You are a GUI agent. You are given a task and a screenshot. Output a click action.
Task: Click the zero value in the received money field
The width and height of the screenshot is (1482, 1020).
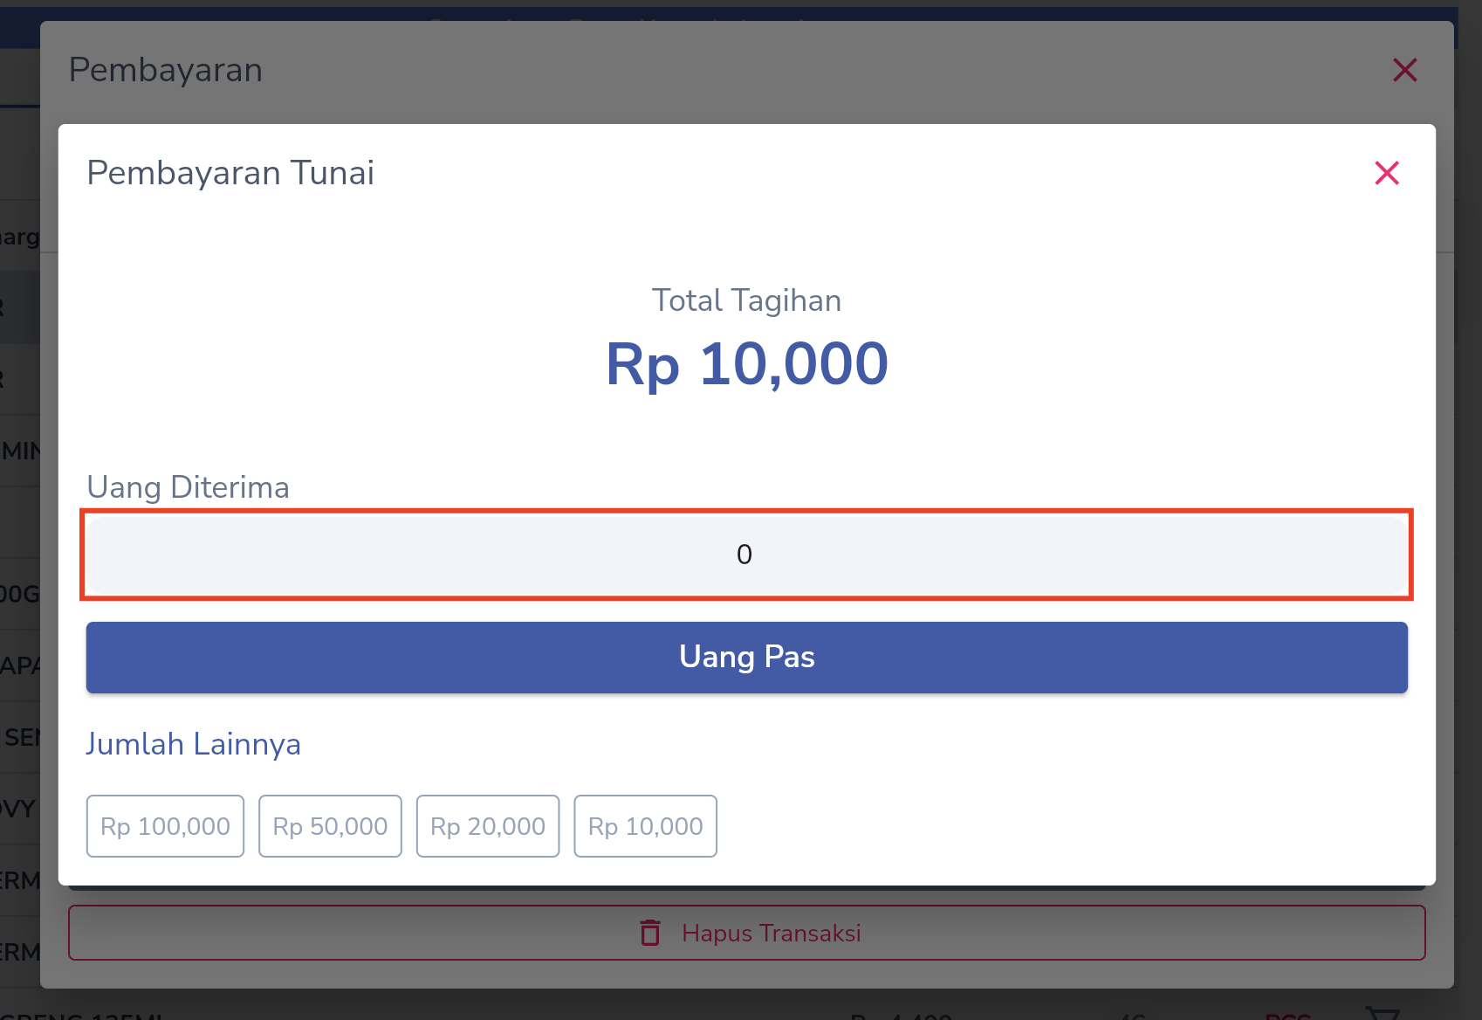(744, 555)
